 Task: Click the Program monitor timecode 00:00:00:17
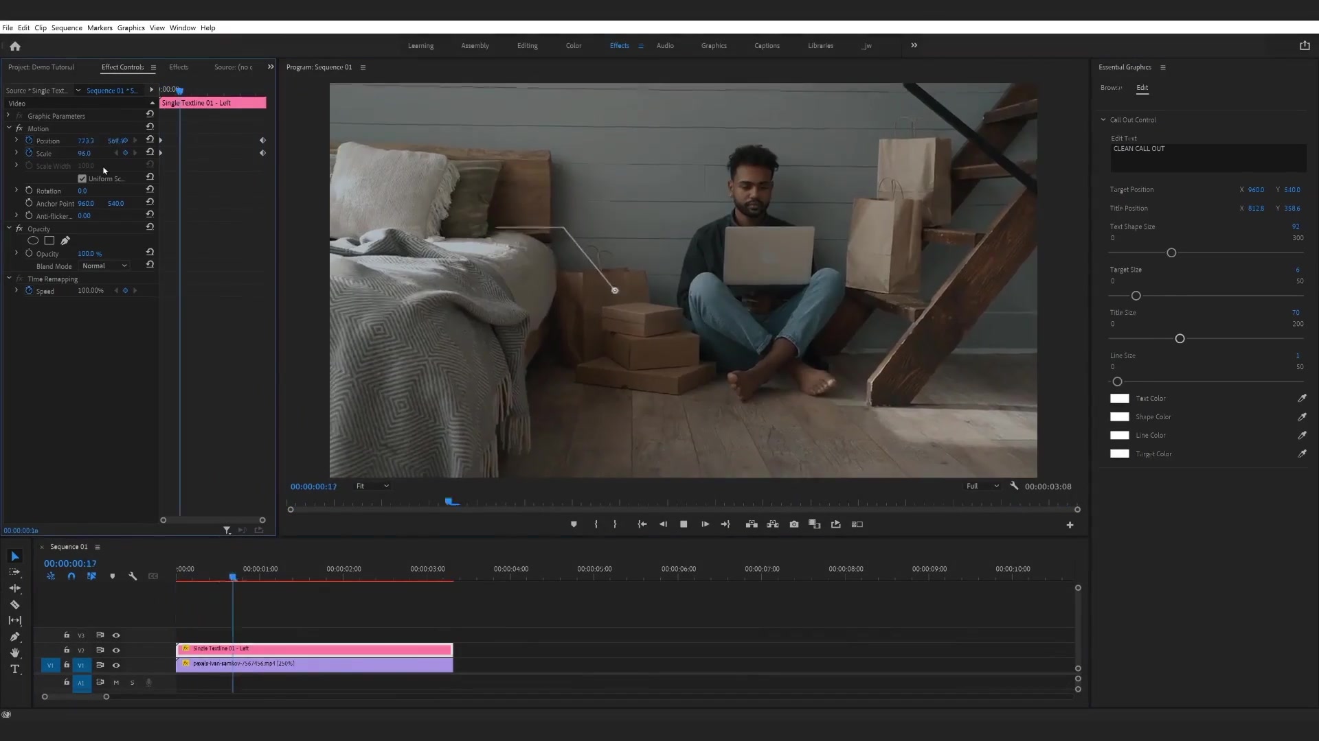tap(313, 486)
